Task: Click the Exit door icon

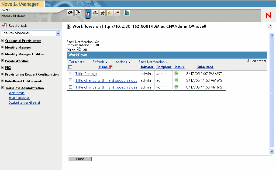Action: (78, 13)
